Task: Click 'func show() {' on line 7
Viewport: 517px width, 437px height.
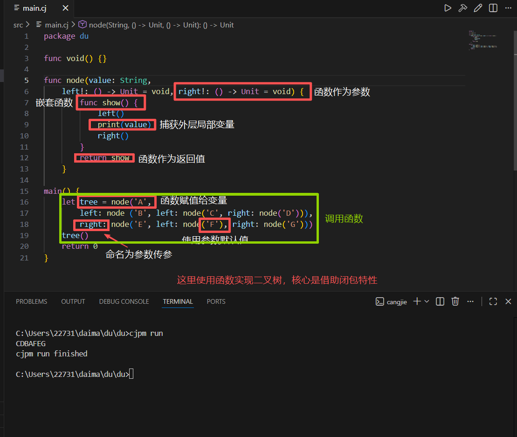Action: 109,103
